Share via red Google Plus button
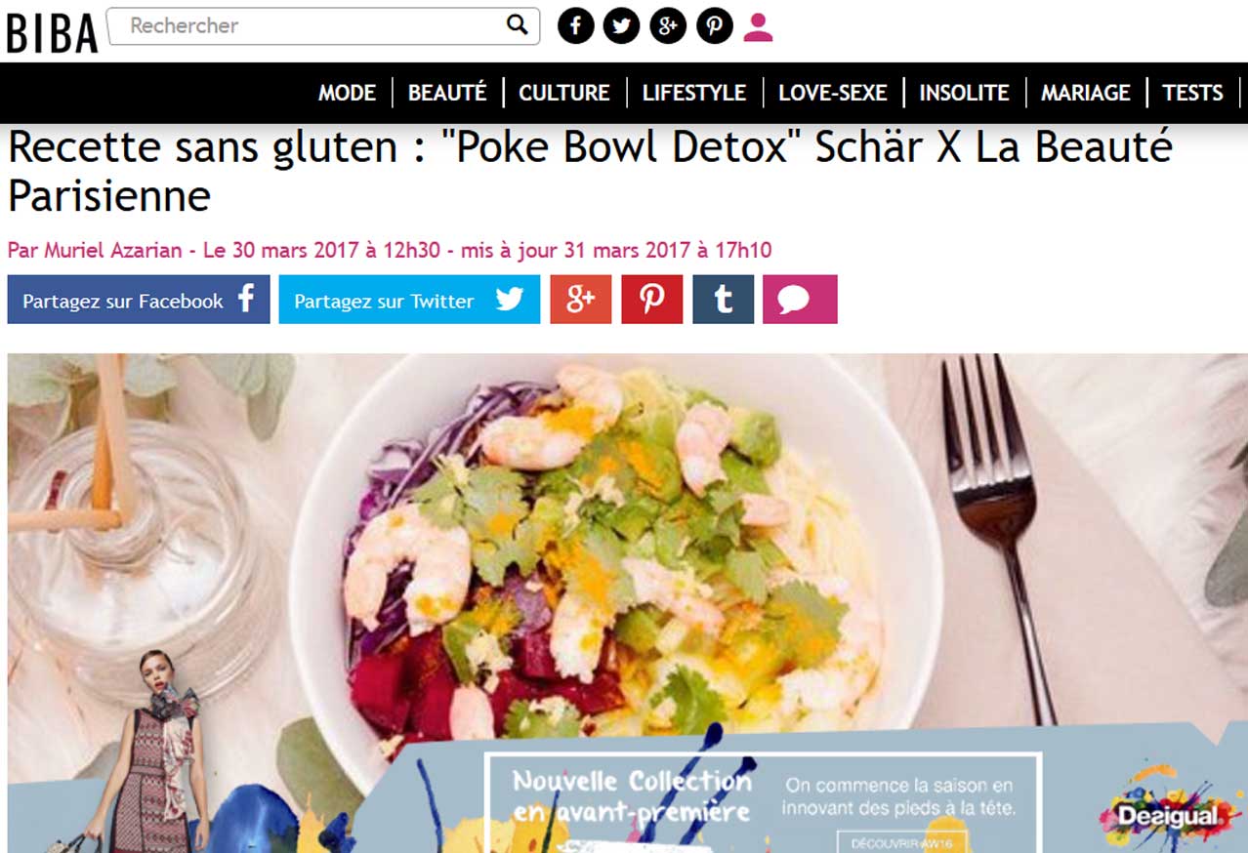The height and width of the screenshot is (853, 1248). (x=581, y=300)
